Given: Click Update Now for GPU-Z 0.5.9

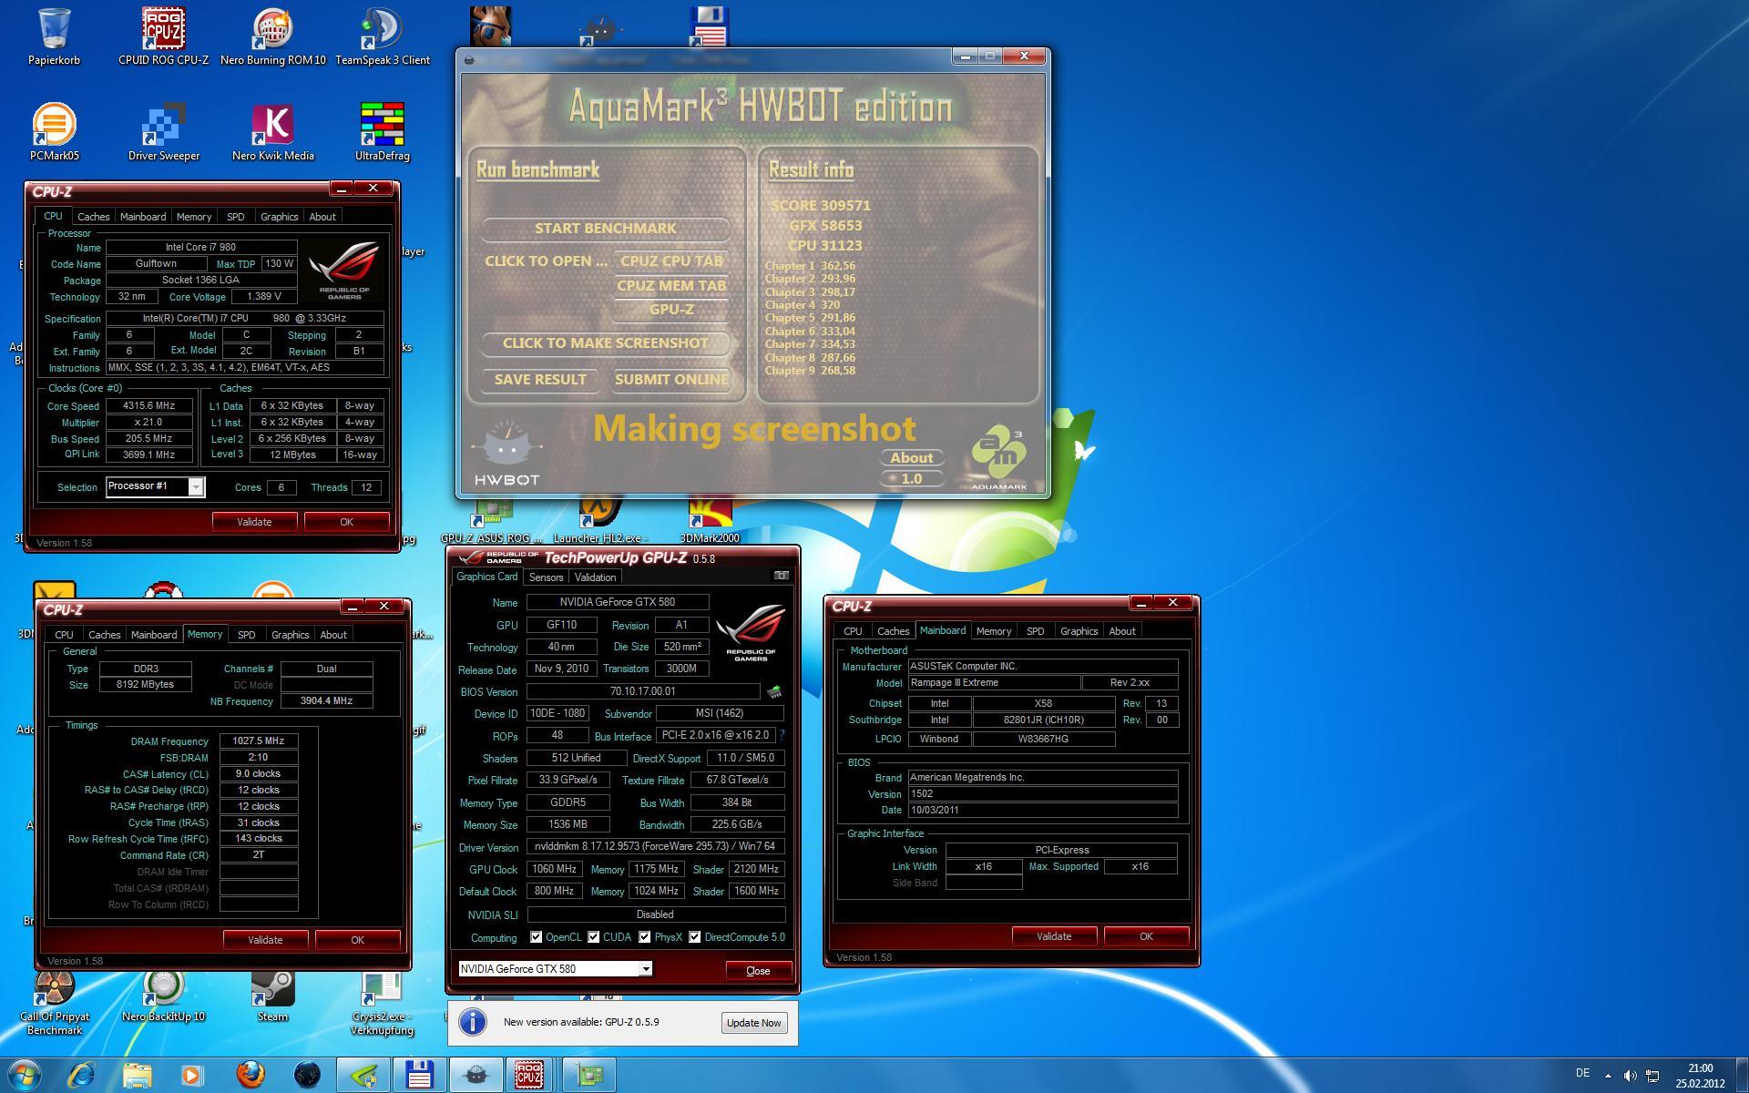Looking at the screenshot, I should [753, 1023].
